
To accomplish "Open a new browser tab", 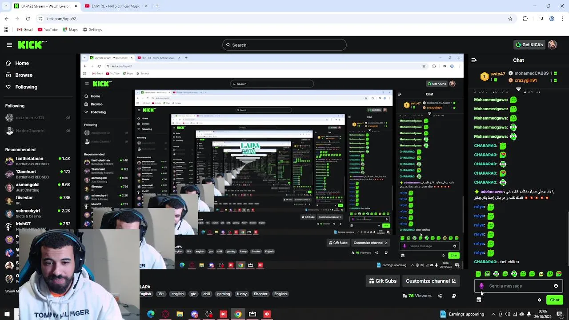I will pyautogui.click(x=157, y=6).
